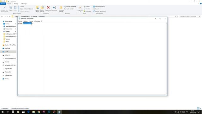202x114 pixels.
Task: Click the Historique icon
Action: click(85, 11)
